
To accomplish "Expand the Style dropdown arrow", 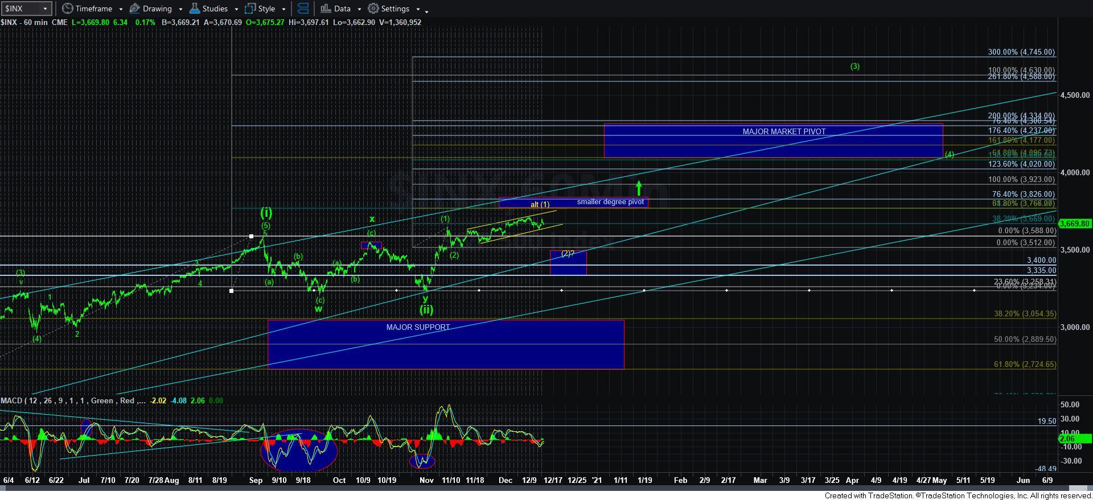I will tap(283, 9).
